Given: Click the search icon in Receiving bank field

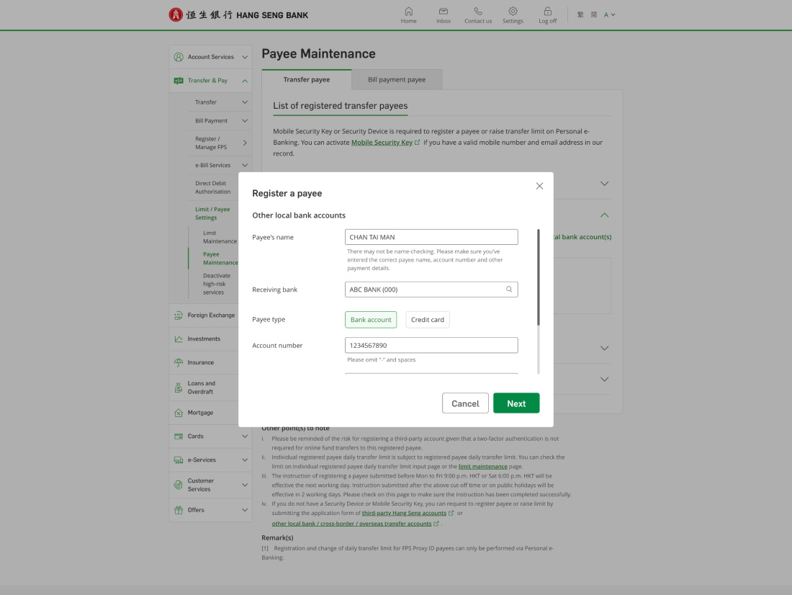Looking at the screenshot, I should (x=509, y=290).
